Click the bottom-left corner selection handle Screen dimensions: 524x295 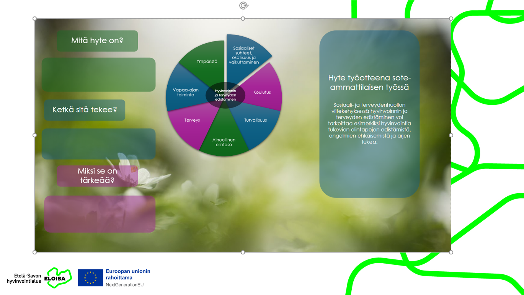point(35,252)
